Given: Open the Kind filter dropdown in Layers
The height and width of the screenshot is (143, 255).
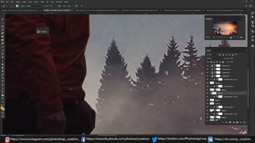Looking at the screenshot, I should point(212,55).
